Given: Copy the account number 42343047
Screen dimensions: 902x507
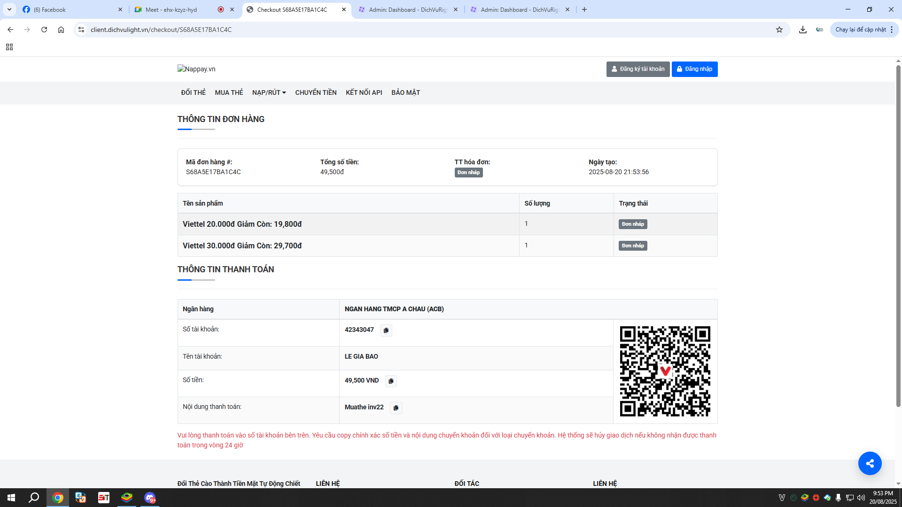Looking at the screenshot, I should coord(386,330).
